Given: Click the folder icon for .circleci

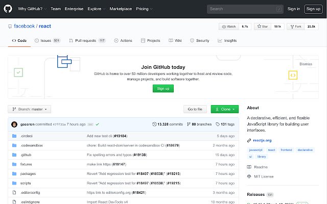Looking at the screenshot, I should click(14, 136).
